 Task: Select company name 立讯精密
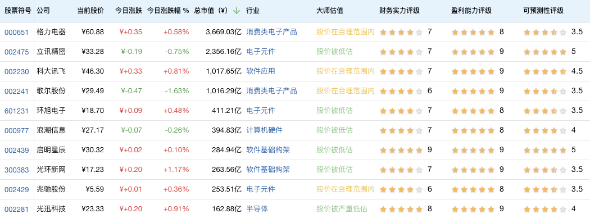51,52
